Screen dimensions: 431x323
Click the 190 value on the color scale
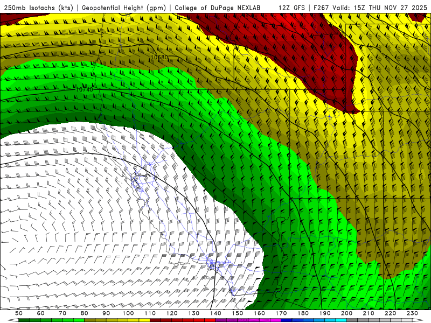point(325,313)
